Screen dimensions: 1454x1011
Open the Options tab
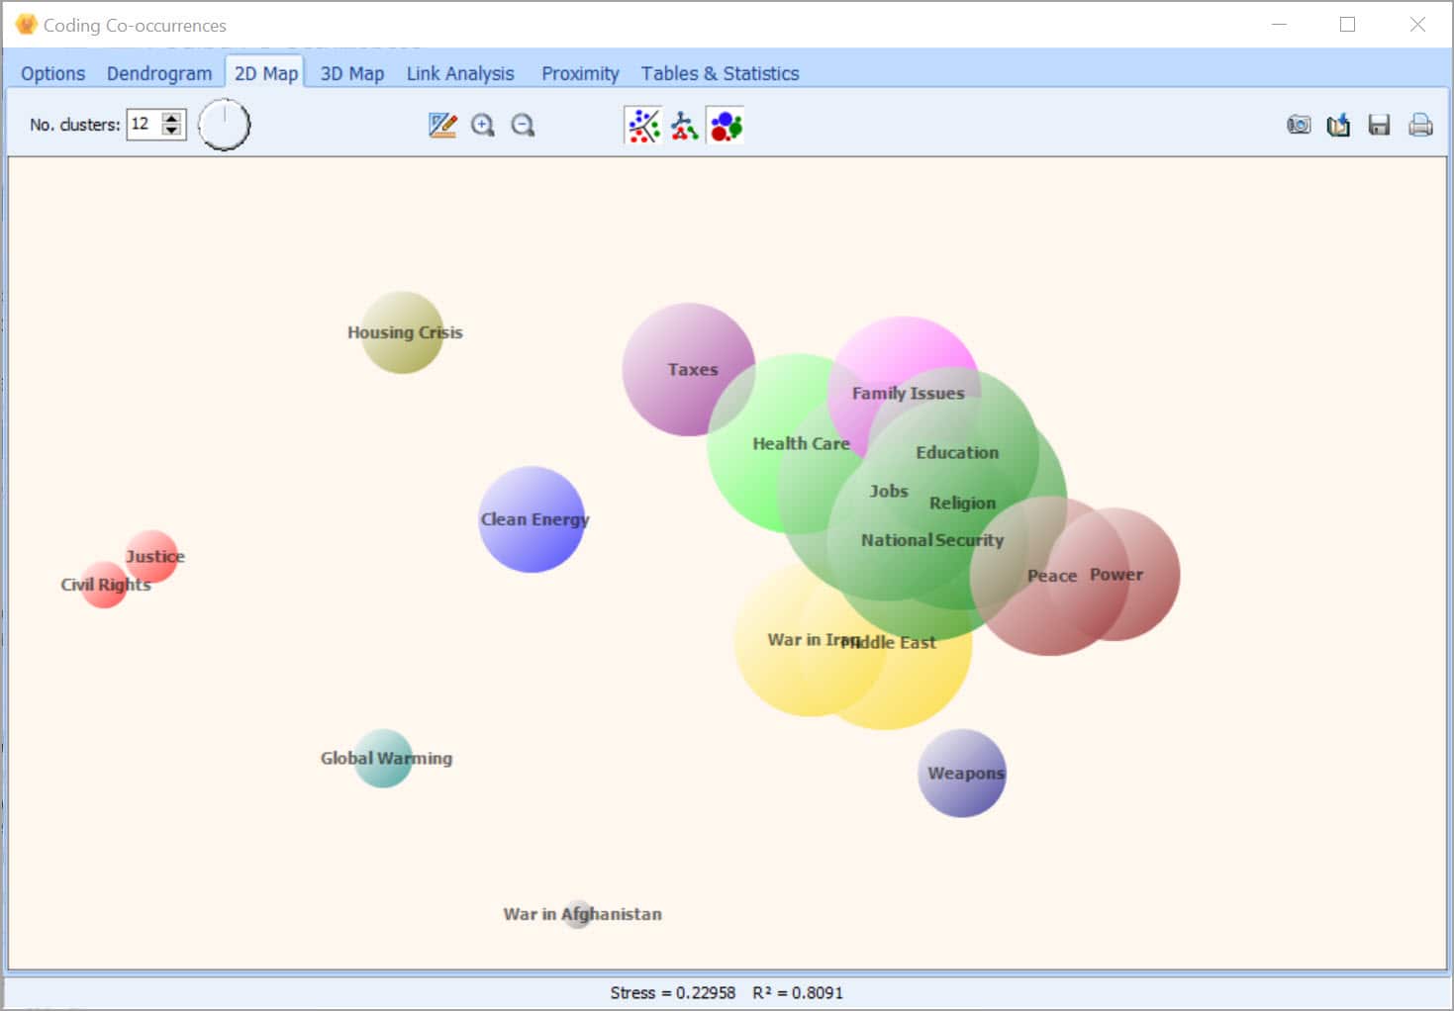[x=52, y=73]
